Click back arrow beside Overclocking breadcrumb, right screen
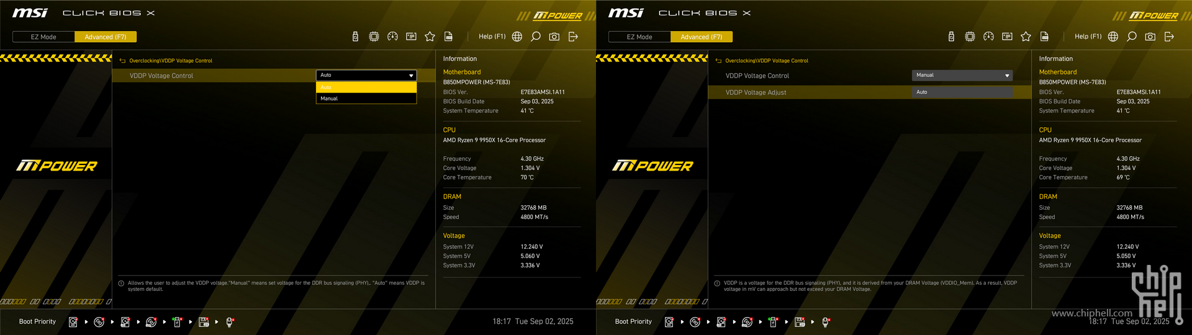 click(718, 61)
